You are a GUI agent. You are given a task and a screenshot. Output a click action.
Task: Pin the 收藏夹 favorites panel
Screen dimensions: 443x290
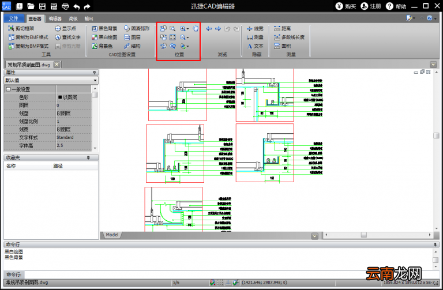point(88,157)
